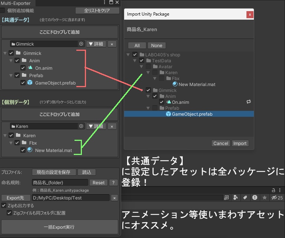This screenshot has width=285, height=238.
Task: Collapse the Fbx folder in Multi-Exporter
Action: coord(11,143)
